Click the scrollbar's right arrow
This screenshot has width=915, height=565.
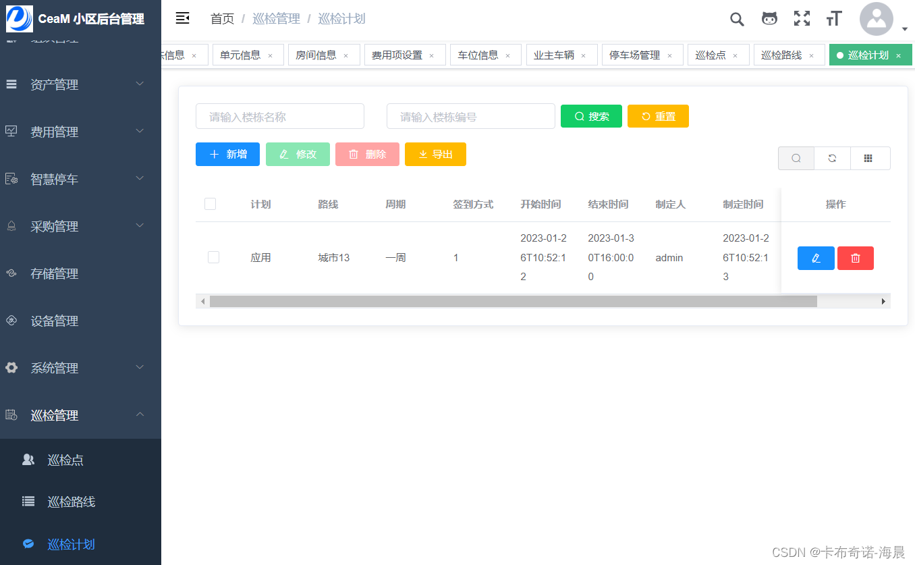point(884,301)
